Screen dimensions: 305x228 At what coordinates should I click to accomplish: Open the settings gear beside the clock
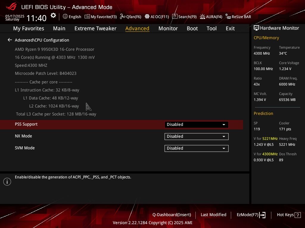pyautogui.click(x=53, y=15)
